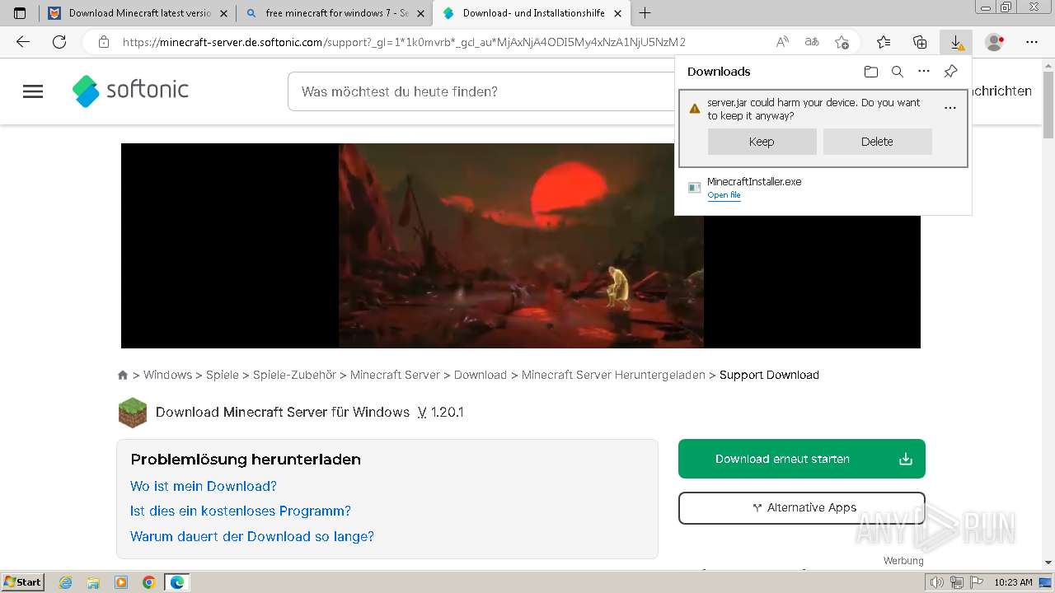Click Minecraft Server Heruntergeladen breadcrumb
The width and height of the screenshot is (1055, 593).
tap(613, 375)
